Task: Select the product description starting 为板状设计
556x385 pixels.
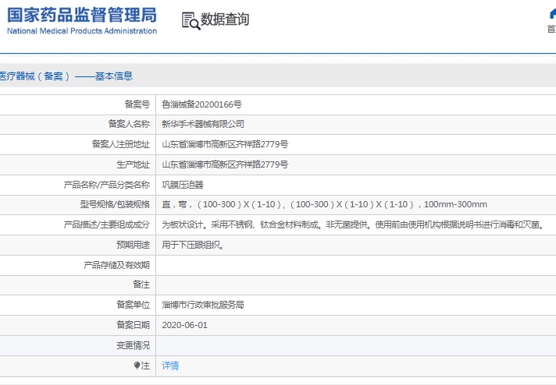Action: (x=354, y=224)
